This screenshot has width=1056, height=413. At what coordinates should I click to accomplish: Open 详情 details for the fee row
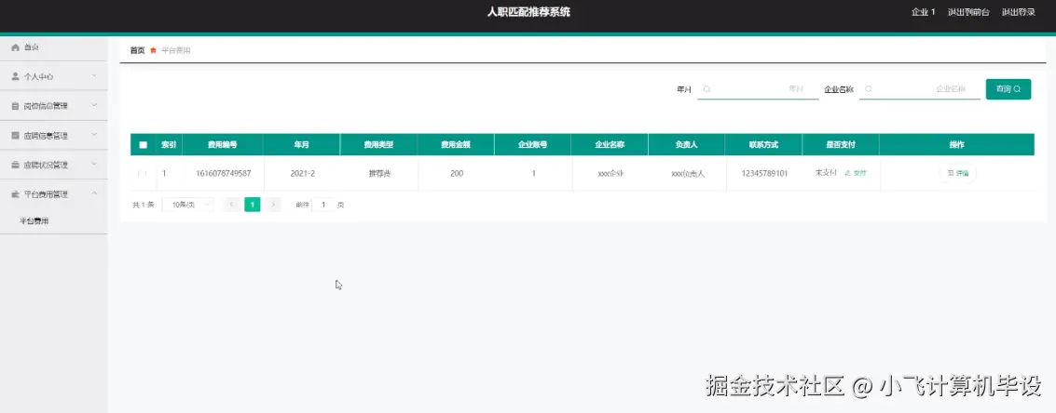tap(958, 174)
